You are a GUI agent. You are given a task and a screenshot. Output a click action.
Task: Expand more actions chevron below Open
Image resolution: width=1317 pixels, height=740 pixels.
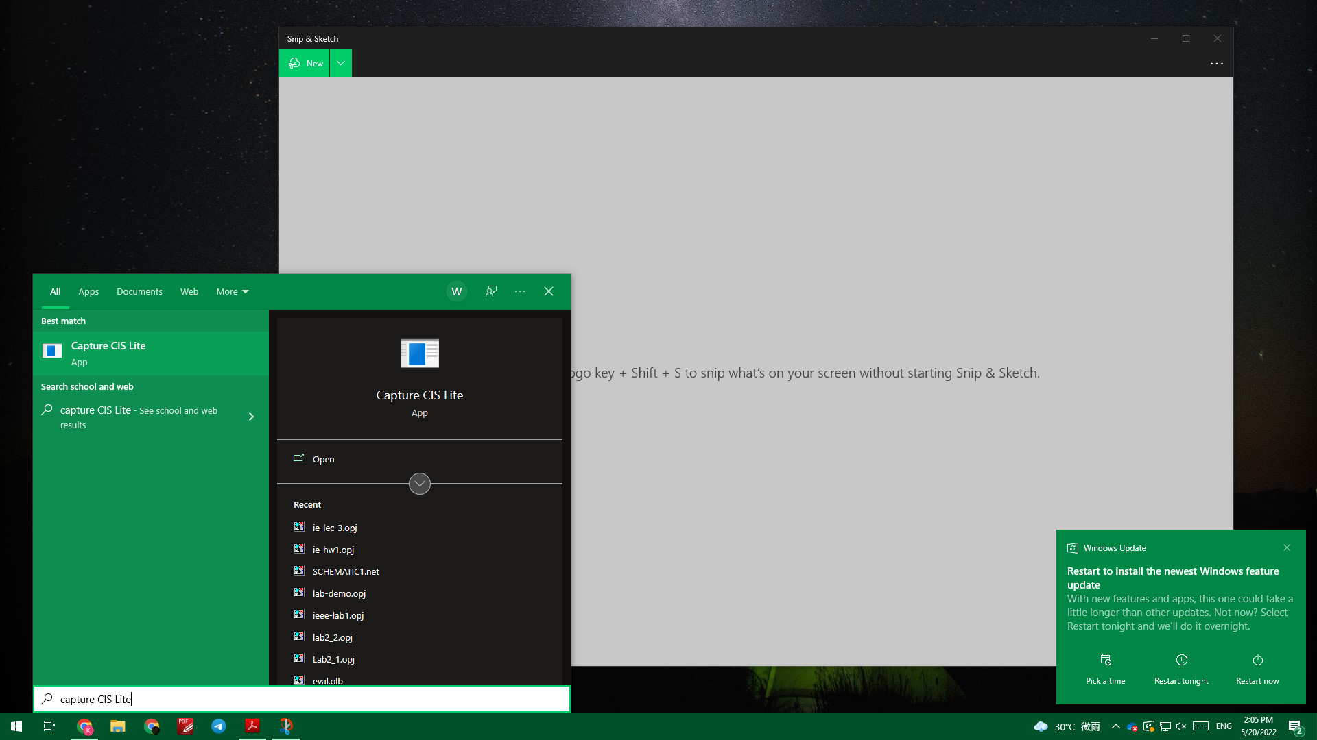pos(420,484)
